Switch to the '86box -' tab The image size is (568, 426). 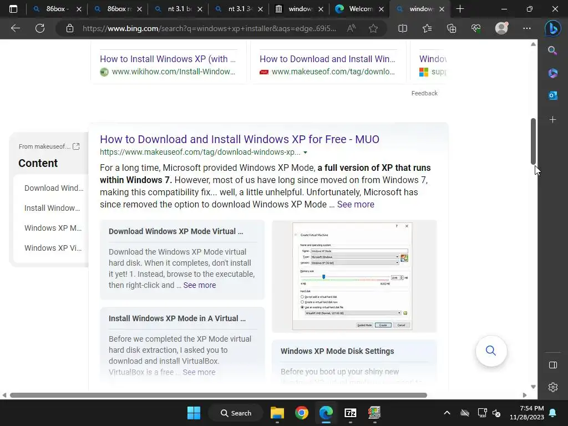[x=56, y=9]
